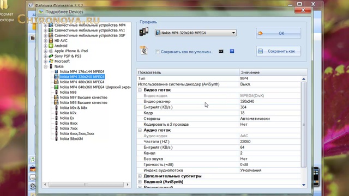Click the small command-line icon

click(x=221, y=51)
